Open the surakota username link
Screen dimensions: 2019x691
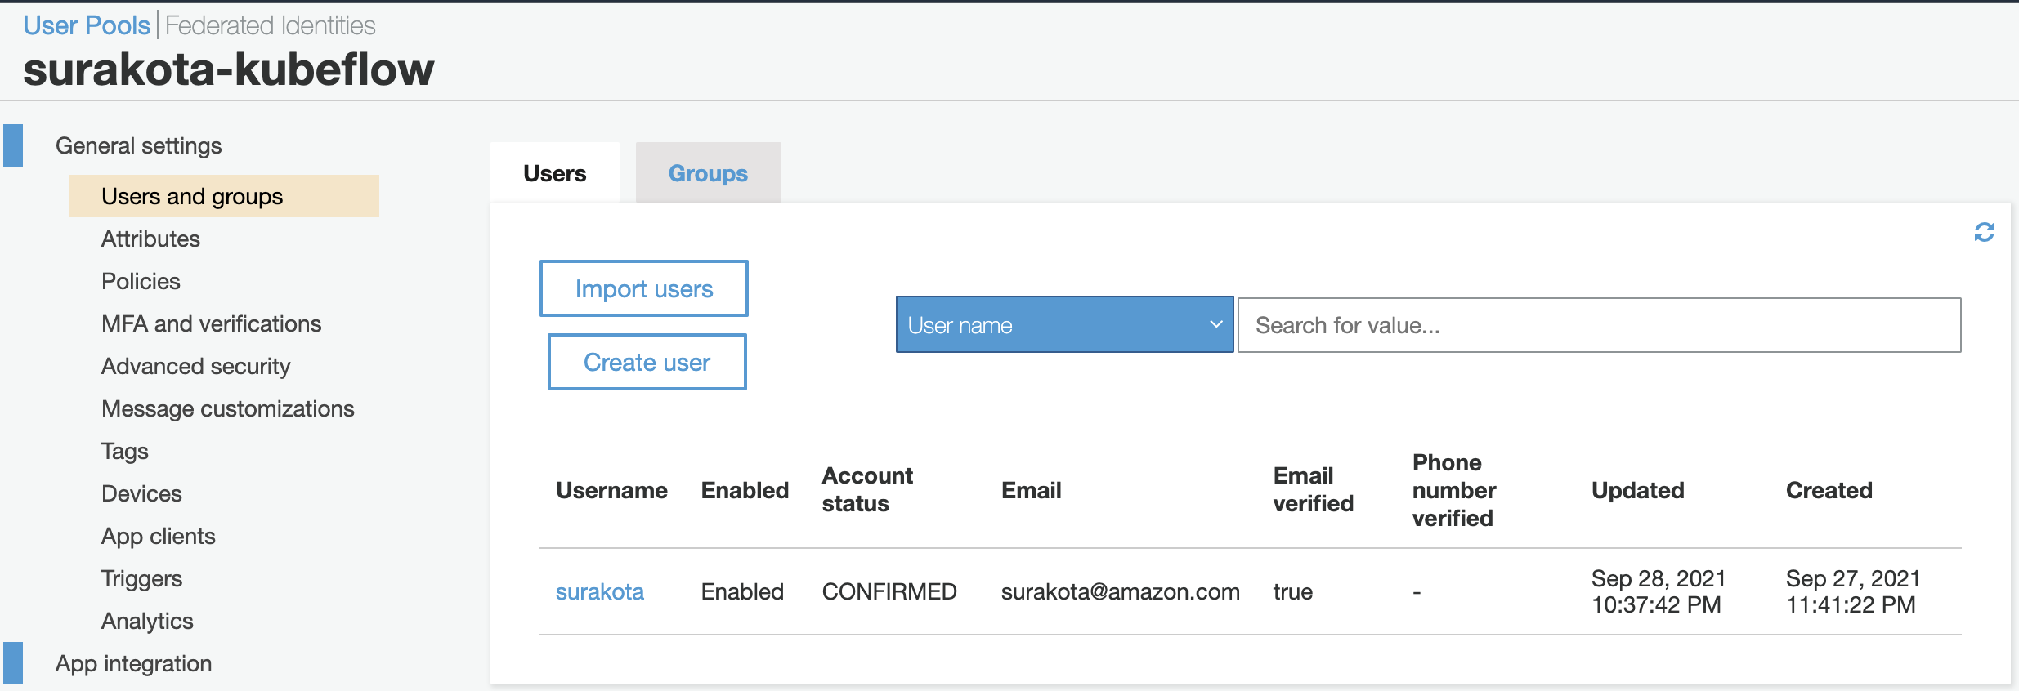tap(600, 591)
